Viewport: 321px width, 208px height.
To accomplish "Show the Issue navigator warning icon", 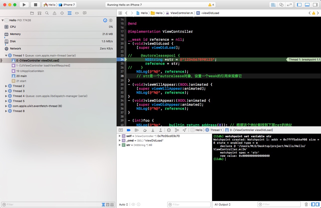I will [54, 13].
